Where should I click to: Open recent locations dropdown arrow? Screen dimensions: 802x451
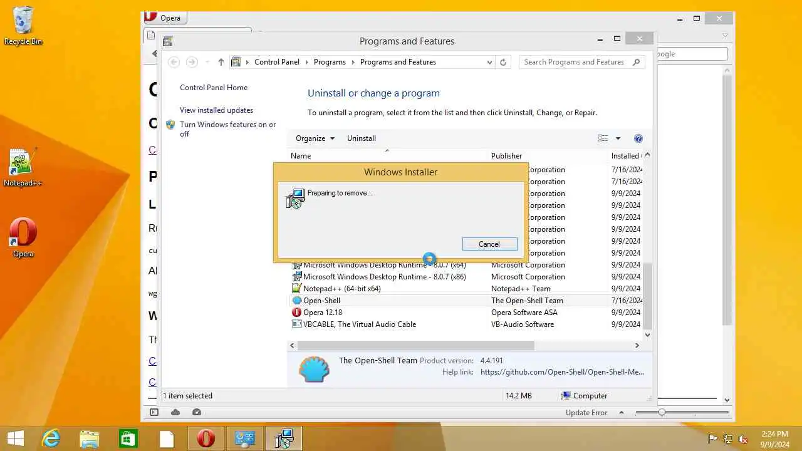(207, 62)
